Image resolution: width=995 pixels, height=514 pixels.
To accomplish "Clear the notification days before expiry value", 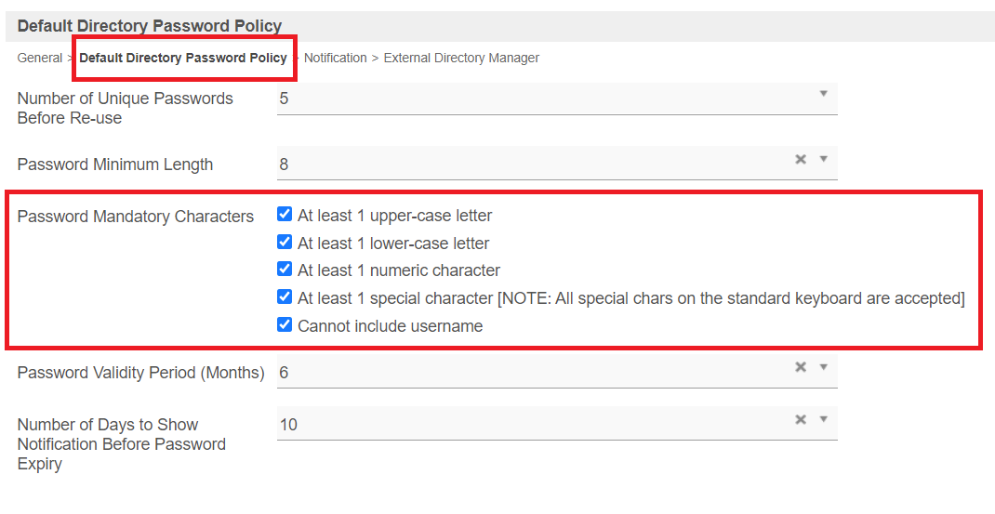I will (x=800, y=419).
